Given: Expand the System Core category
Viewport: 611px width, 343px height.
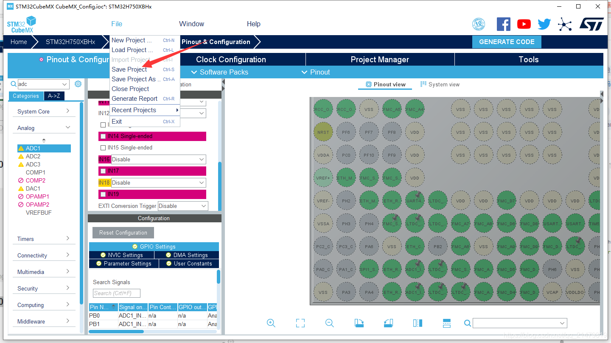Looking at the screenshot, I should click(44, 111).
